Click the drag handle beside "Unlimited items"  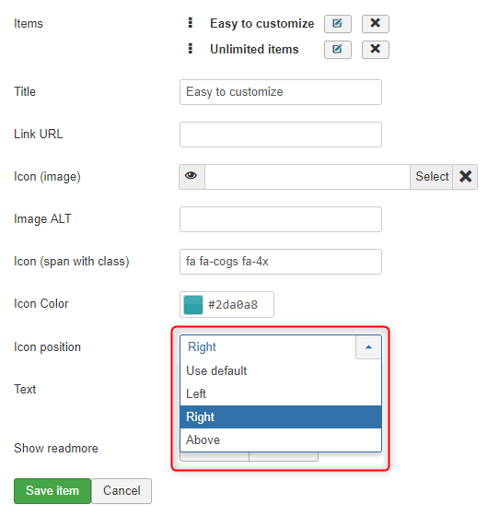(x=190, y=48)
